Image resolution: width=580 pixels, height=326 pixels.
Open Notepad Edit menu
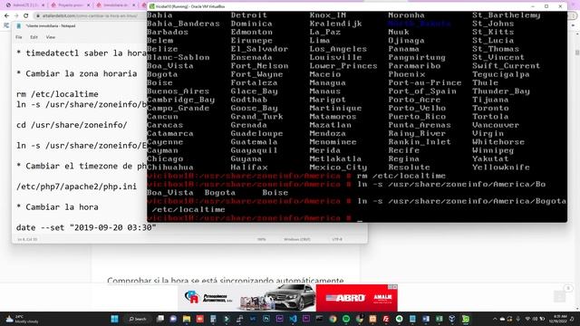coord(34,37)
